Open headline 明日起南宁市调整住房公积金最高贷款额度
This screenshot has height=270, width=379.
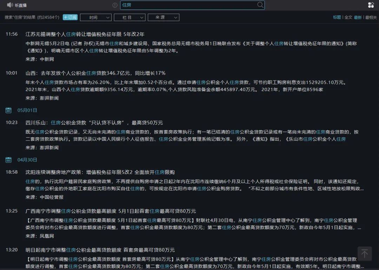click(x=100, y=250)
